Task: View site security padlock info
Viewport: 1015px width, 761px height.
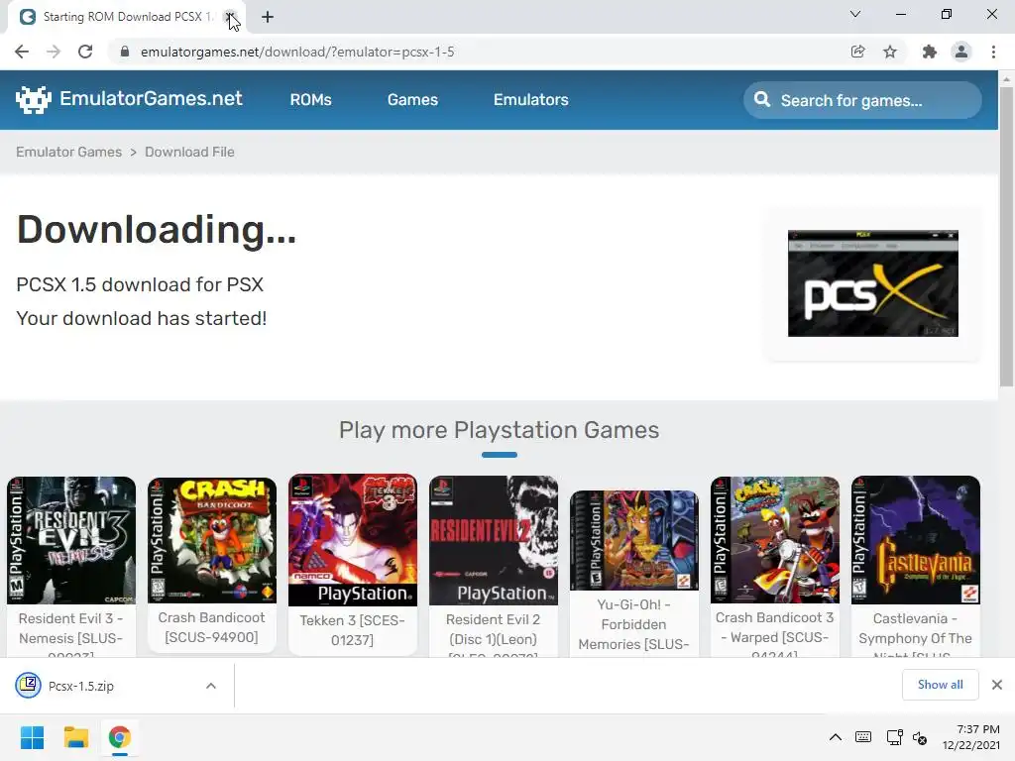Action: point(125,52)
